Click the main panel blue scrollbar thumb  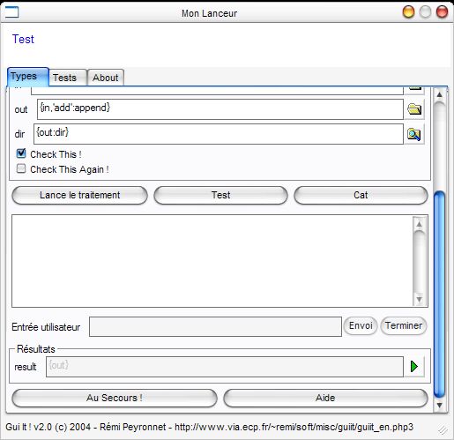[x=439, y=294]
